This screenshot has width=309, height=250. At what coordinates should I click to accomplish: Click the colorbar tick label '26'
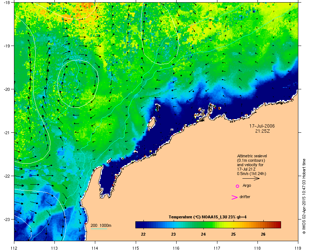[263, 234]
